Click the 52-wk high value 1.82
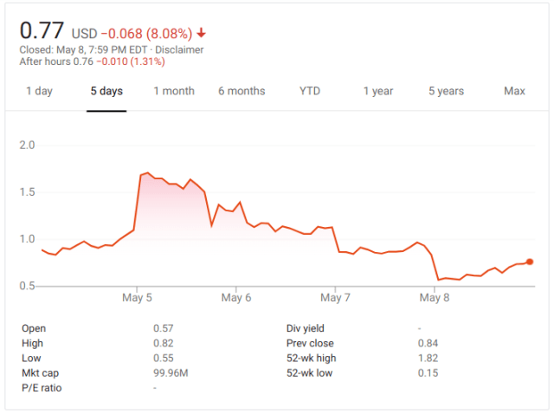 [x=428, y=358]
